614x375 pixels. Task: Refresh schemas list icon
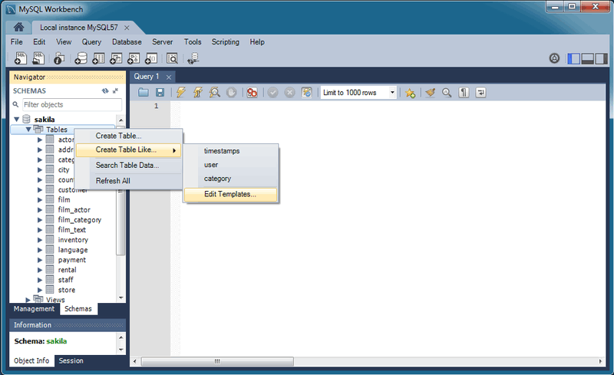(x=105, y=90)
